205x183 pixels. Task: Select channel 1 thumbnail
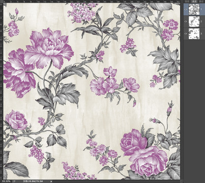point(194,9)
